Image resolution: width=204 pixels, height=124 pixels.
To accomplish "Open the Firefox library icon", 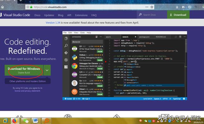I will (x=183, y=7).
